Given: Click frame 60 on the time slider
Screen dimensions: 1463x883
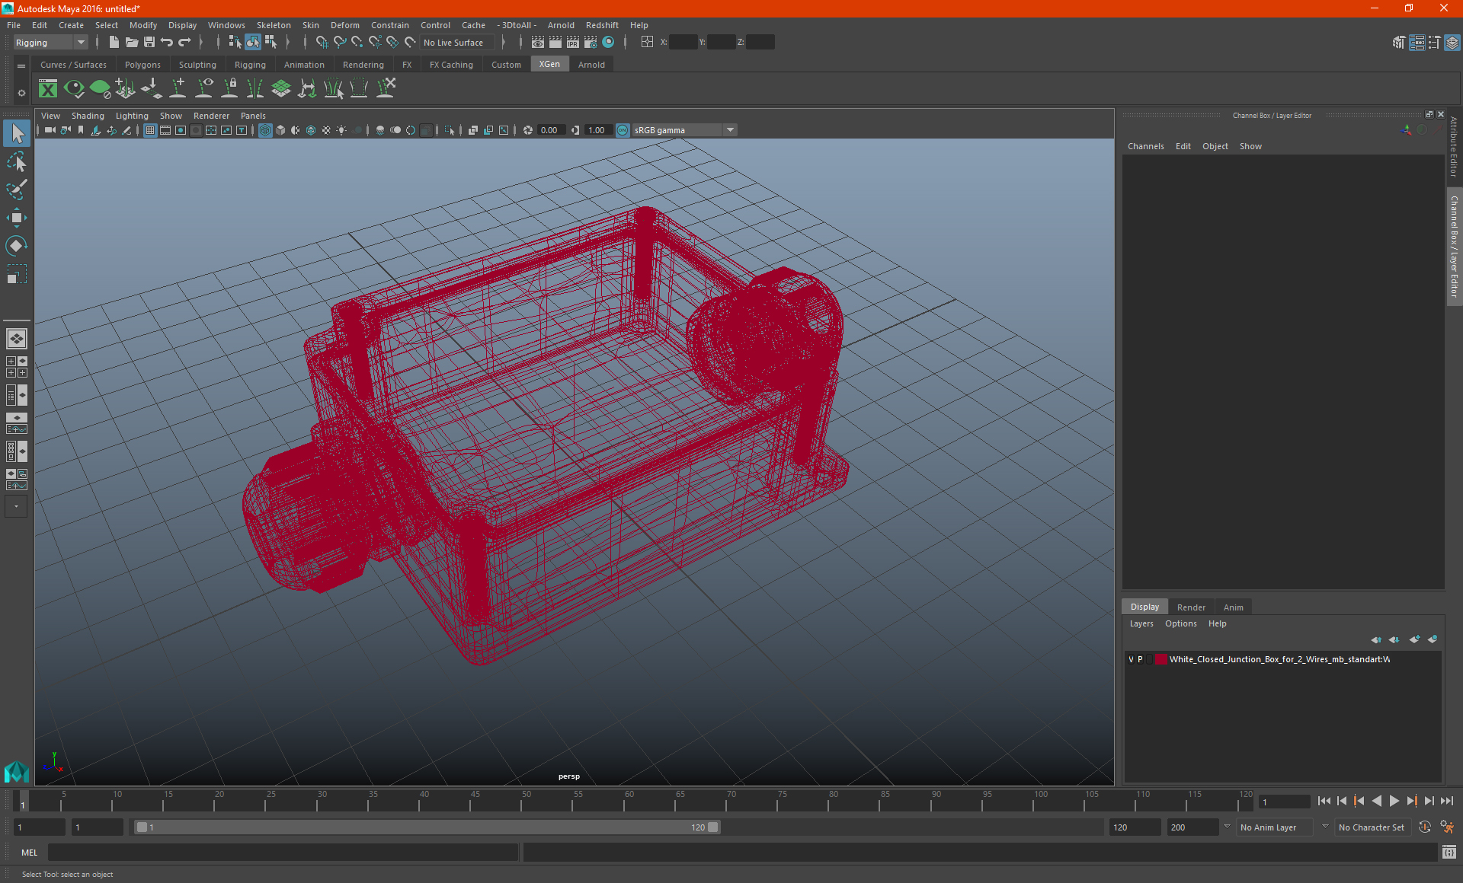Looking at the screenshot, I should [629, 801].
